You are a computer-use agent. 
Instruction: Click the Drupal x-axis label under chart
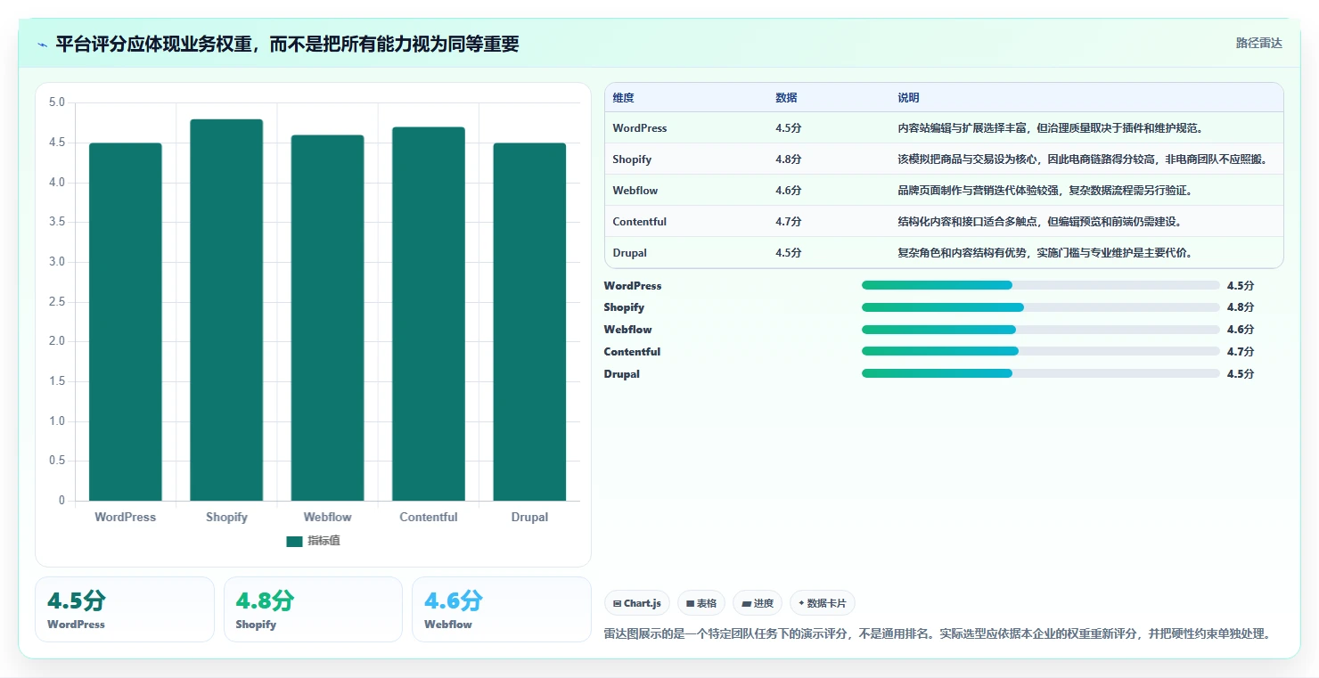529,517
